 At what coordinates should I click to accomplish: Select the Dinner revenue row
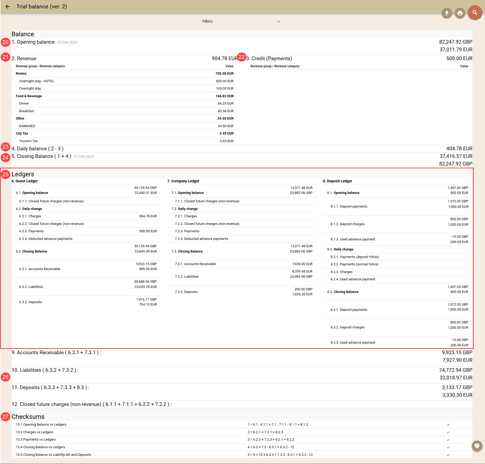125,104
